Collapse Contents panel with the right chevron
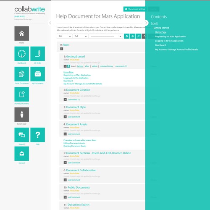Image resolution: width=210 pixels, height=210 pixels. coord(146,23)
